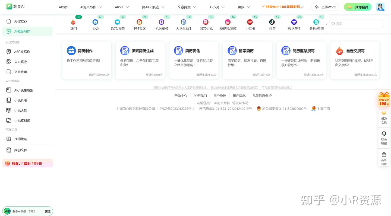Open the 笔灵AI小说 friendly link
The width and height of the screenshot is (391, 216).
pyautogui.click(x=240, y=103)
